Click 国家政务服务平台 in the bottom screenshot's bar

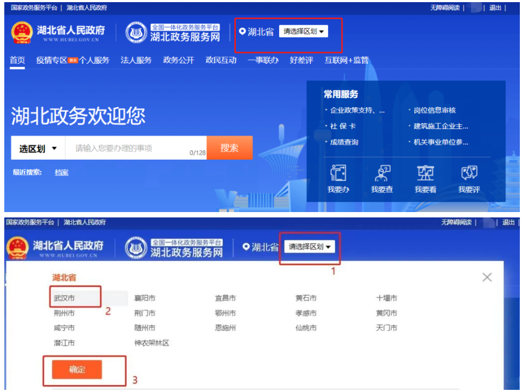pos(30,222)
